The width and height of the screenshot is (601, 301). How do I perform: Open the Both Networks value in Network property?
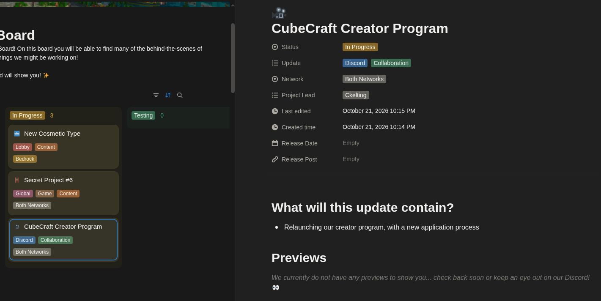click(364, 79)
